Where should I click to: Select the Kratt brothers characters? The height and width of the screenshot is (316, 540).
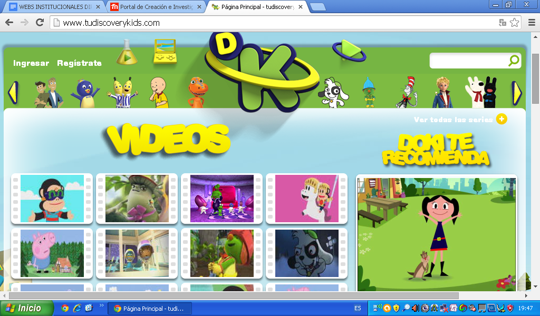click(x=49, y=93)
